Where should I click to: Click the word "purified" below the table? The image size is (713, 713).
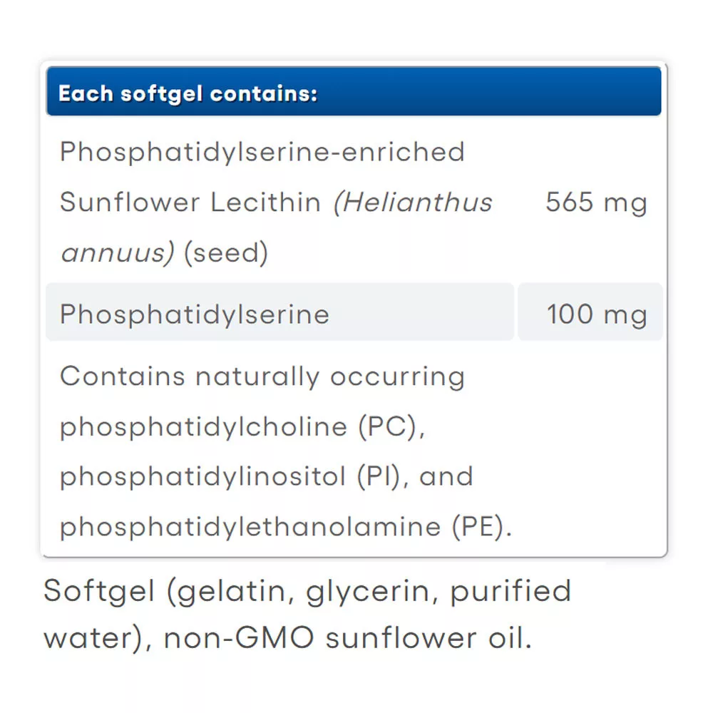click(x=511, y=591)
